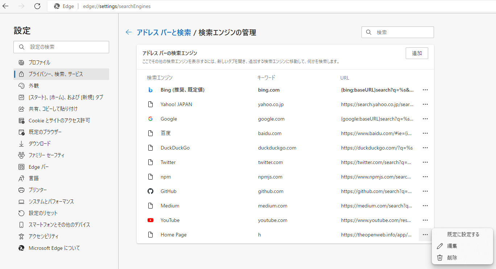496x269 pixels.
Task: Click the キーワード column header
Action: pyautogui.click(x=266, y=78)
